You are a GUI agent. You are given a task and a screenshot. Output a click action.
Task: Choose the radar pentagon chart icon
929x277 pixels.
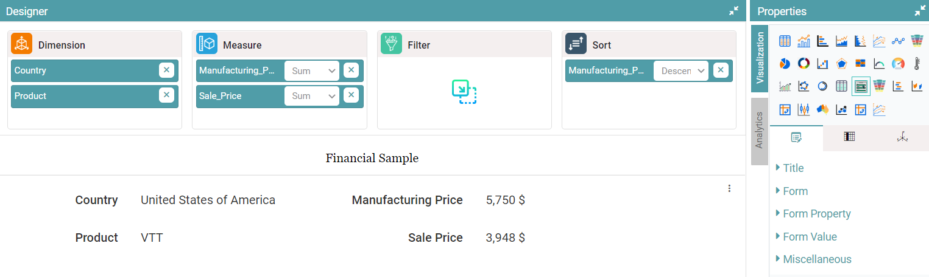pyautogui.click(x=841, y=64)
